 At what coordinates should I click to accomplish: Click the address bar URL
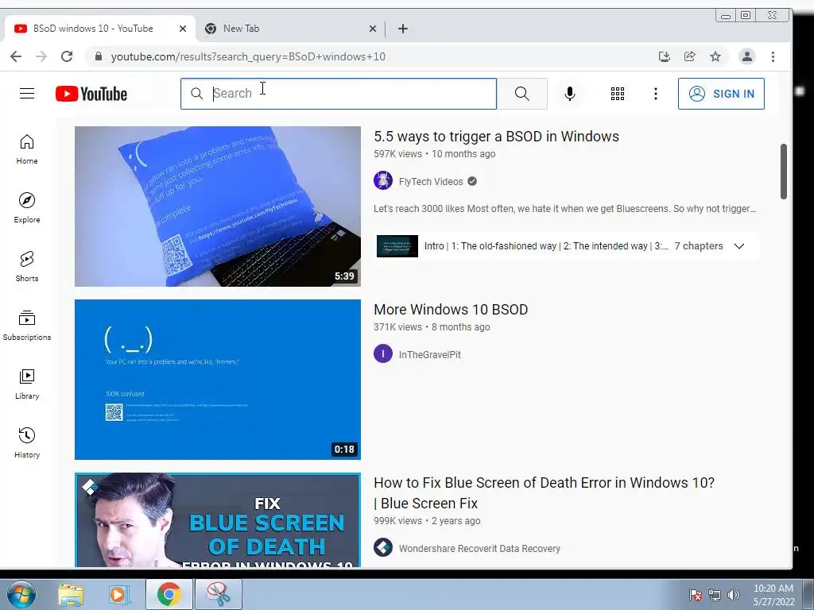pyautogui.click(x=248, y=56)
